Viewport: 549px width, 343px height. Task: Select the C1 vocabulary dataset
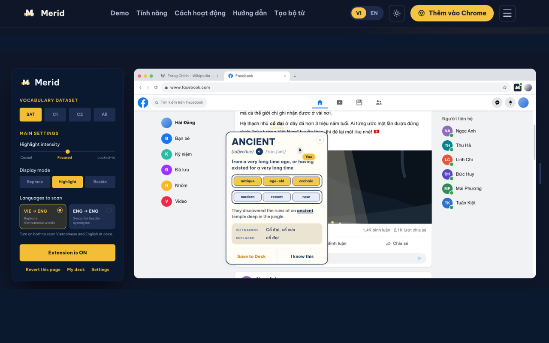[x=55, y=114]
